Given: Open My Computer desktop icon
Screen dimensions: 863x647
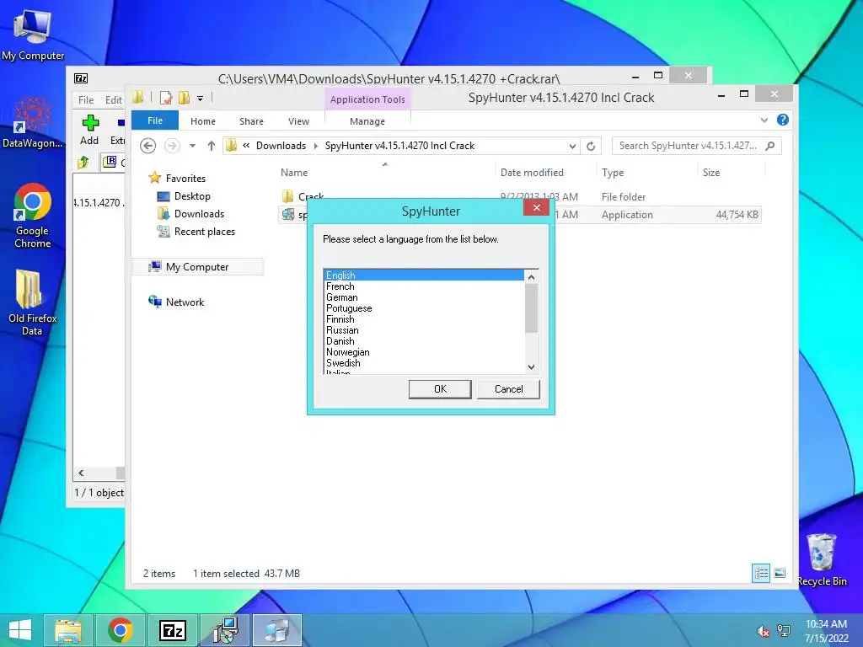Looking at the screenshot, I should pyautogui.click(x=33, y=35).
